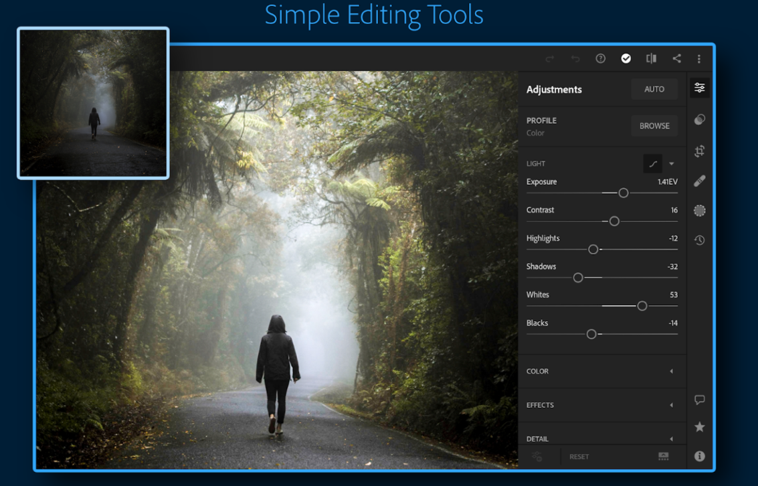Toggle the before/after compare view

tap(651, 59)
